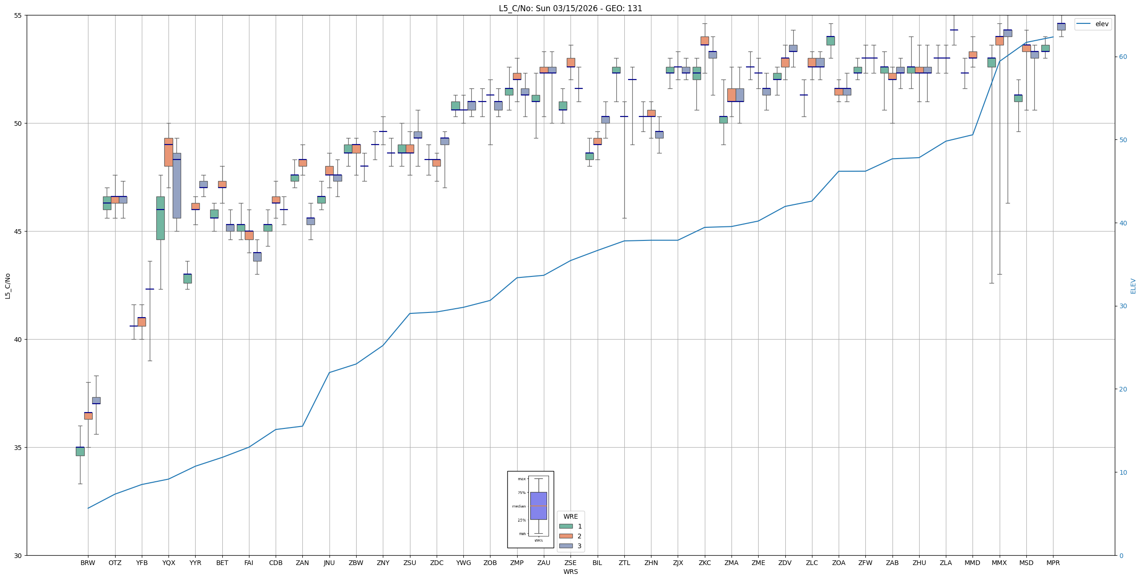Click the 'median' label in boxplot key

[x=519, y=506]
